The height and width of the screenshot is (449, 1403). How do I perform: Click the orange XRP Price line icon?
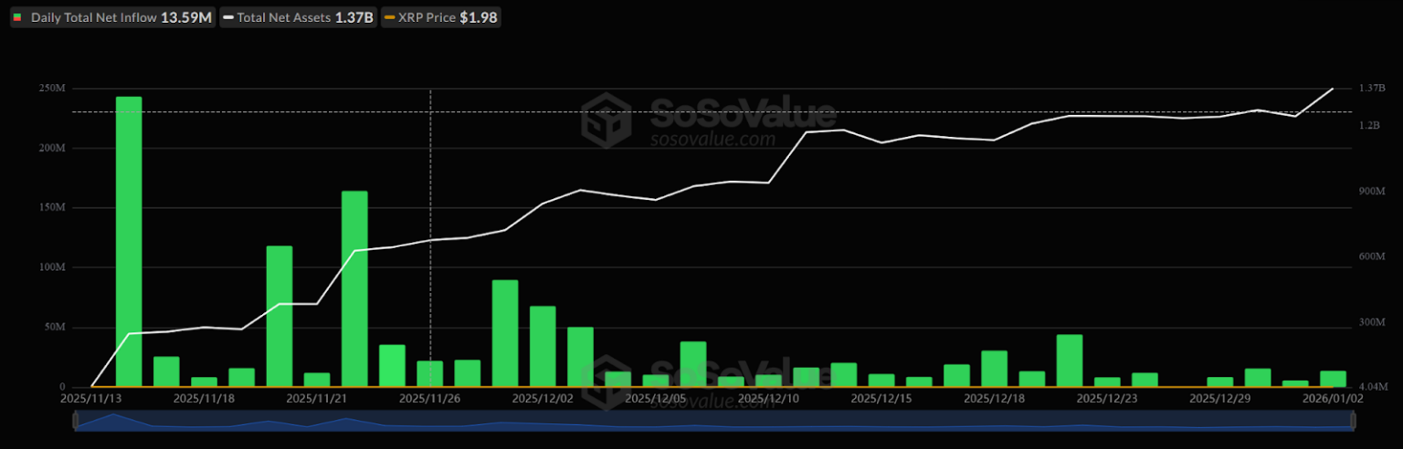point(389,17)
